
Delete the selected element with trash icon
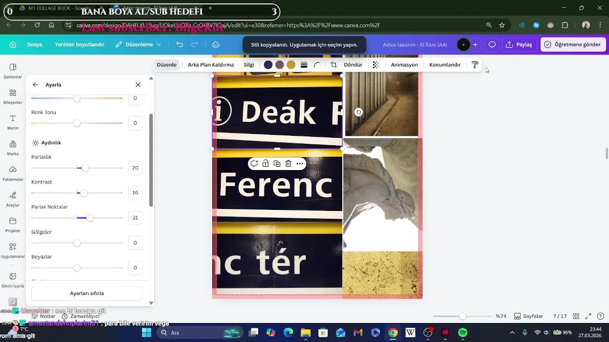(288, 164)
